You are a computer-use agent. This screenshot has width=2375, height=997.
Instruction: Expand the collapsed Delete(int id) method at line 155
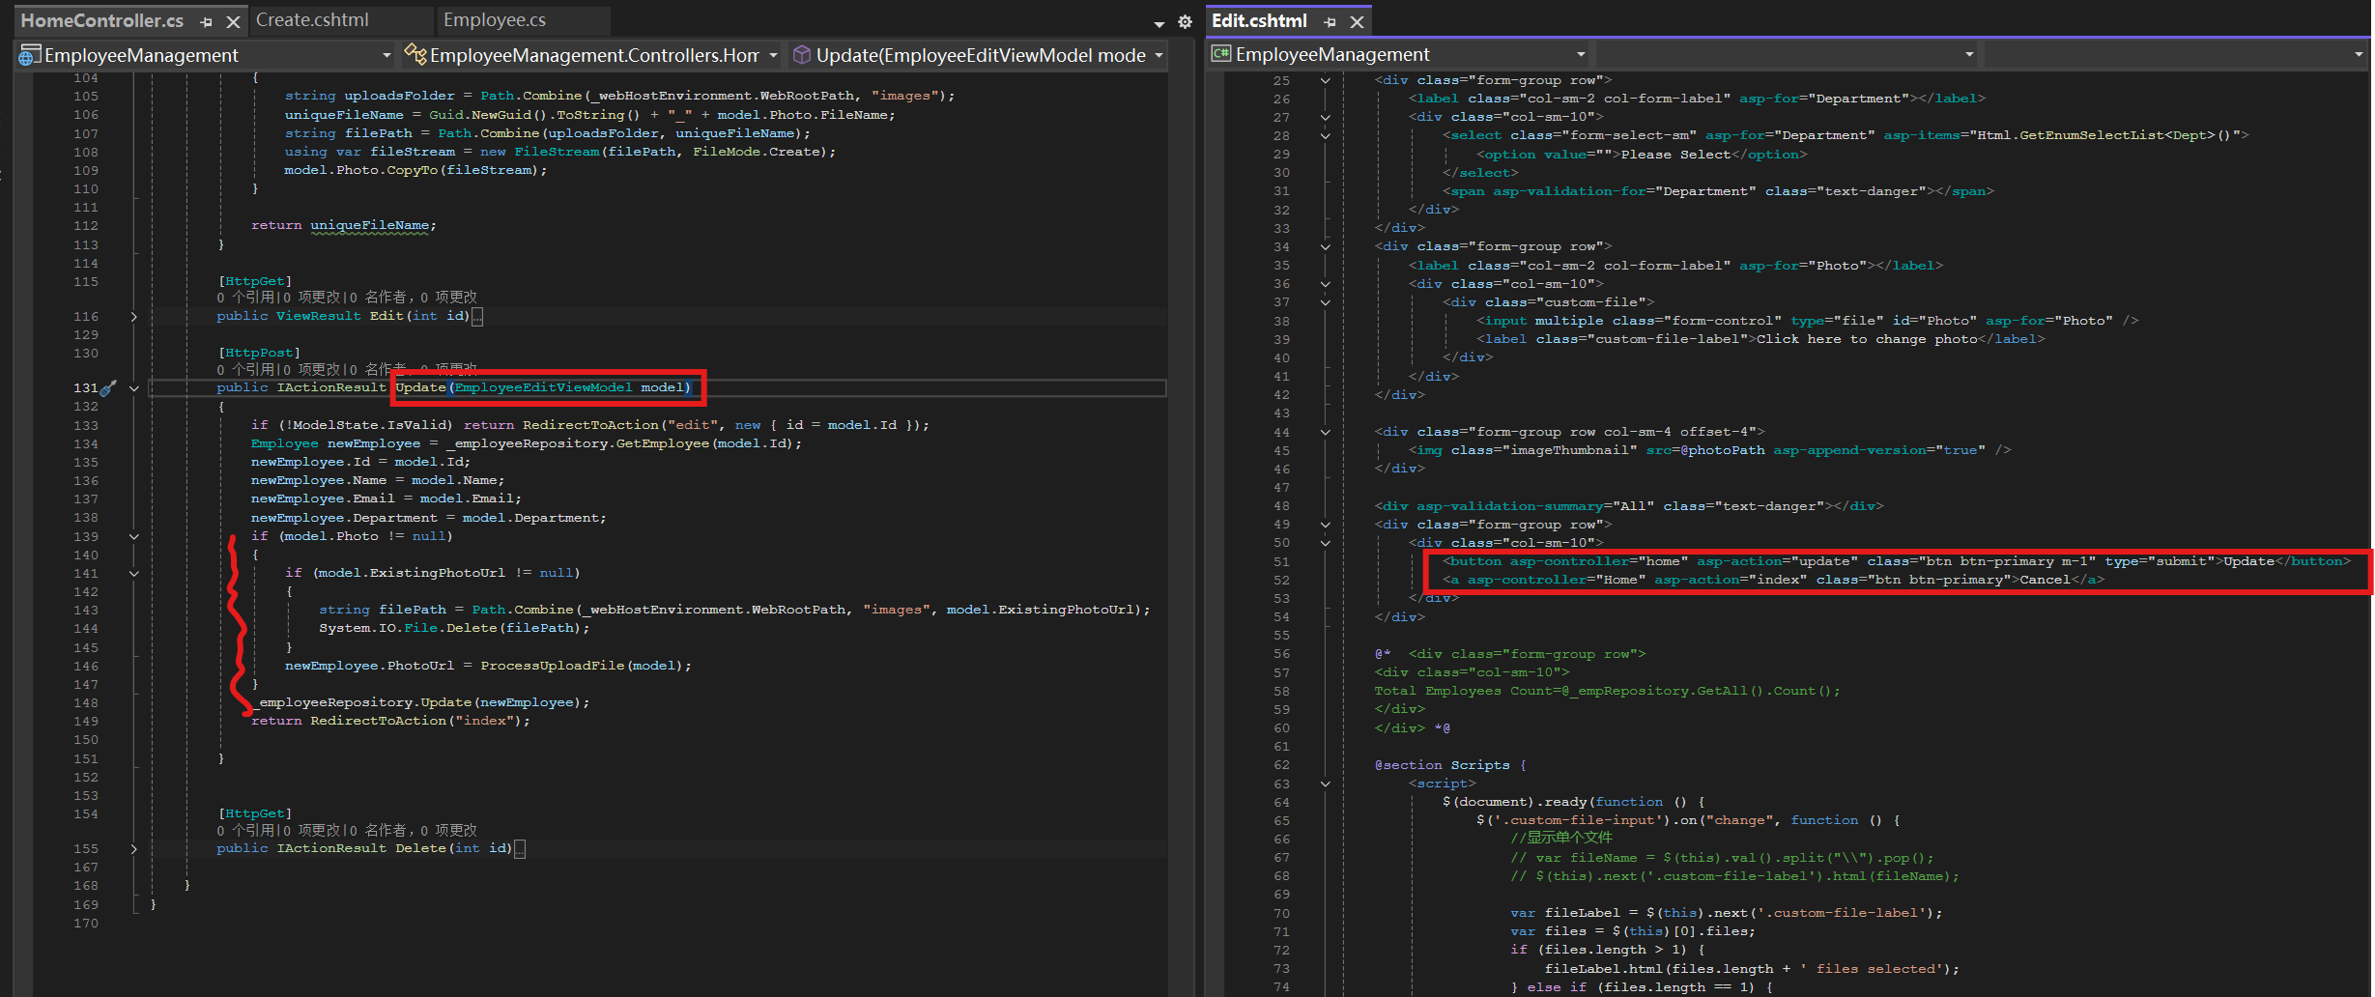[134, 848]
